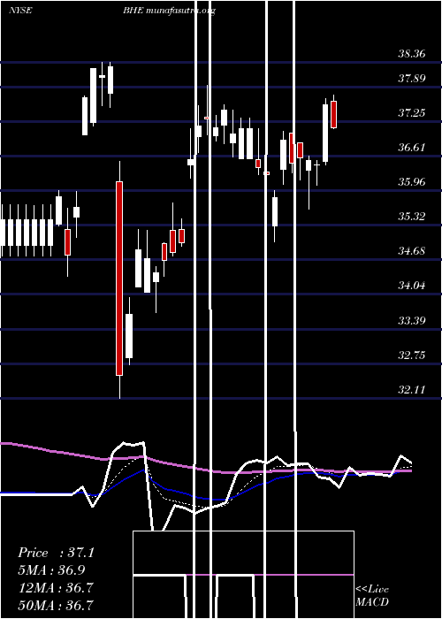Click the 35.96 price axis label
Viewport: 442px width, 619px height.
(412, 182)
